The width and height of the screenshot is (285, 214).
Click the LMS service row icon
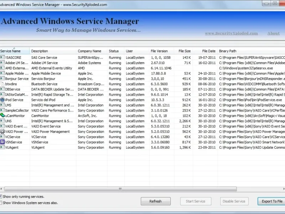[2, 105]
